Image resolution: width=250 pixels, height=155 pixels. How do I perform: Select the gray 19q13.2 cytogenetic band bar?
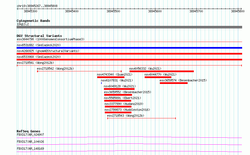click(129, 27)
